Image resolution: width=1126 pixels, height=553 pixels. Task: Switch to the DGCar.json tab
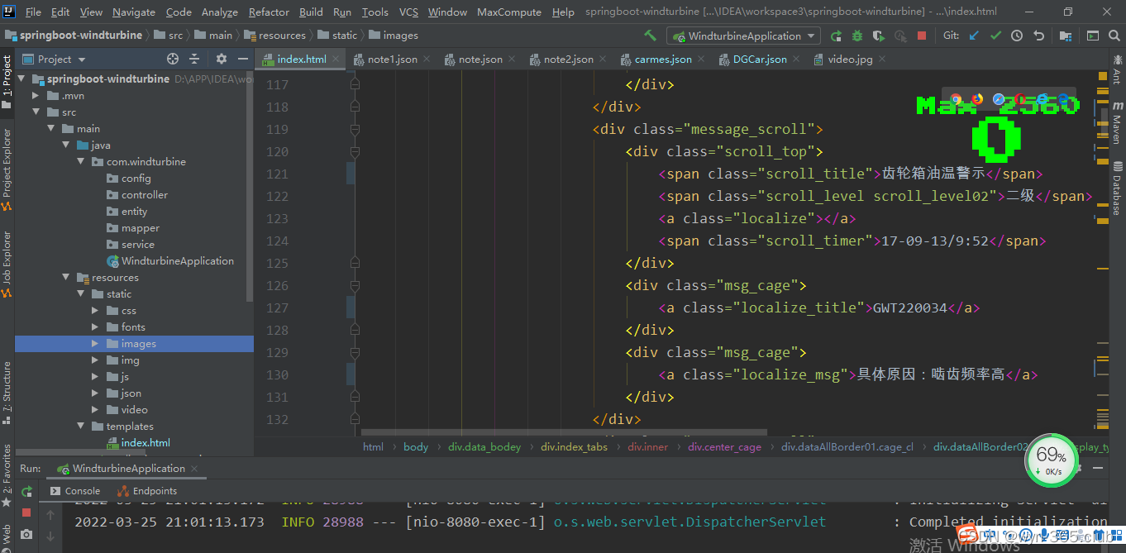tap(760, 60)
